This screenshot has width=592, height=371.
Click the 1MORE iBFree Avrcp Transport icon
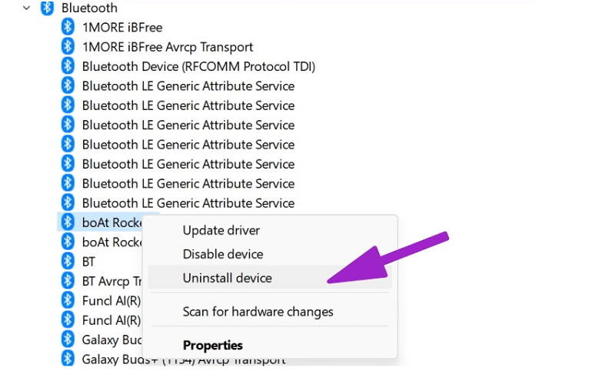click(x=68, y=47)
